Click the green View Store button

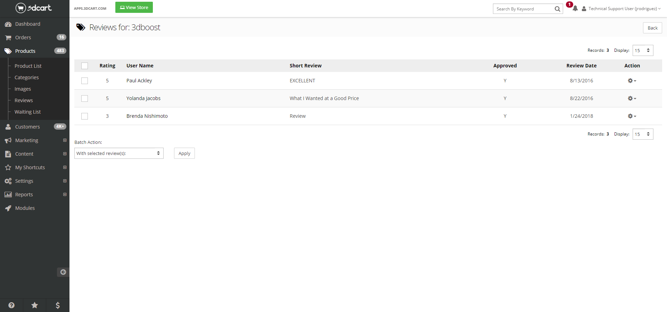[134, 7]
